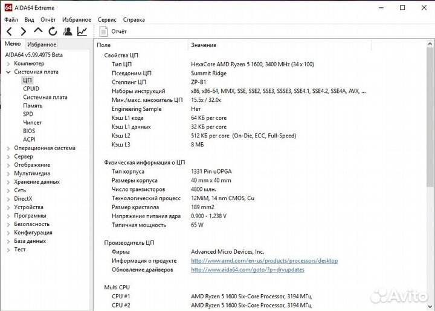
Task: Expand the Программы node
Action: click(x=8, y=216)
